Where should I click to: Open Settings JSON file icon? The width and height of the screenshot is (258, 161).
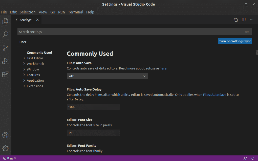pos(236,20)
